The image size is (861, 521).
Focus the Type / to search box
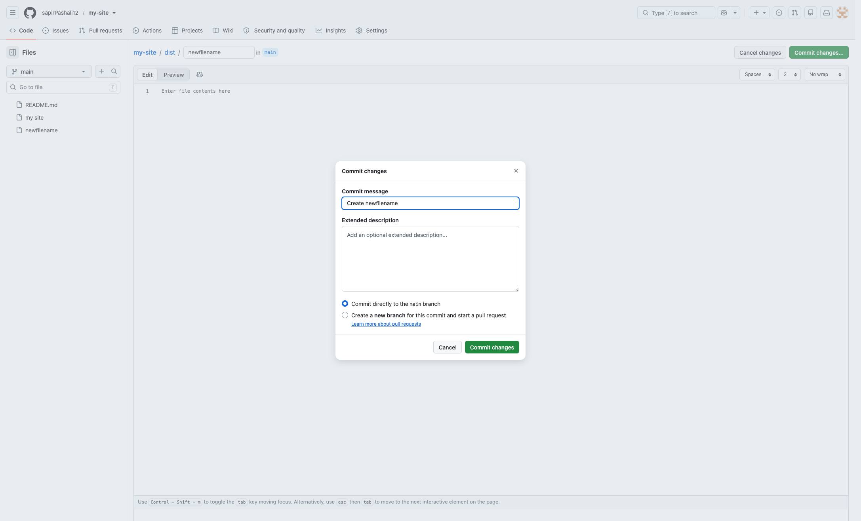(676, 13)
